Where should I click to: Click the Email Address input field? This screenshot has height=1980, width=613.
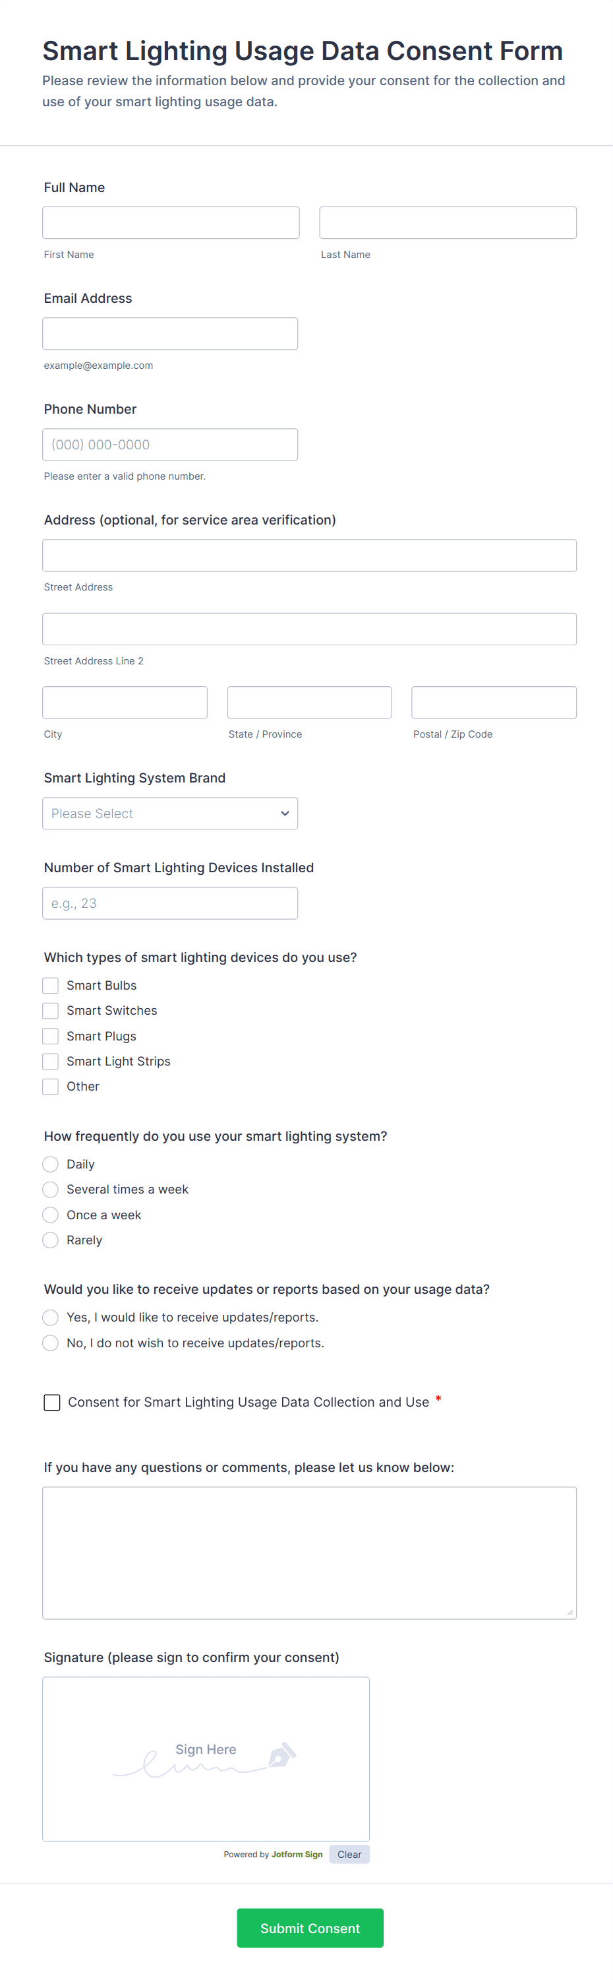170,333
